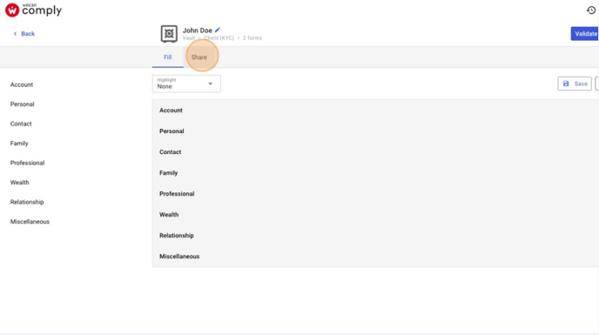The height and width of the screenshot is (335, 599).
Task: Select the Fill tab
Action: pos(168,57)
